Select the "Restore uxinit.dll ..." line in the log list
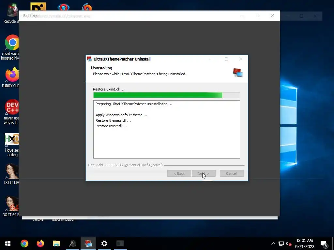The width and height of the screenshot is (334, 250). pos(111,126)
